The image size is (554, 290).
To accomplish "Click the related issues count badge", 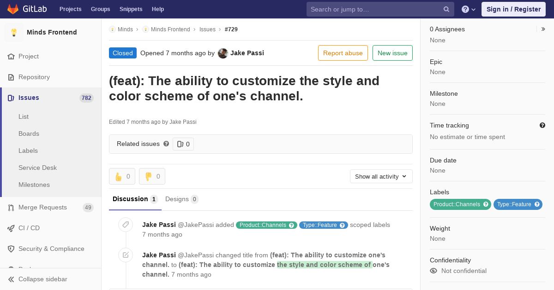I will pos(183,144).
